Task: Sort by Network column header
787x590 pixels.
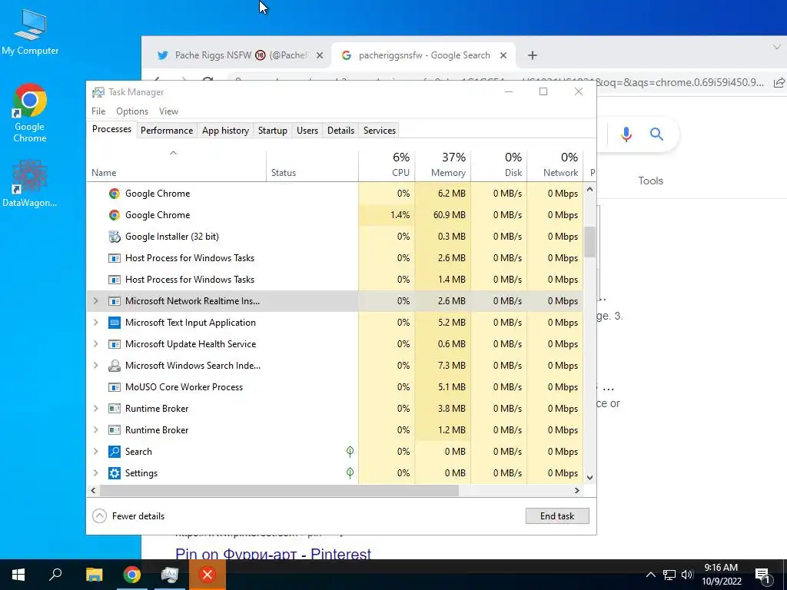Action: (x=555, y=165)
